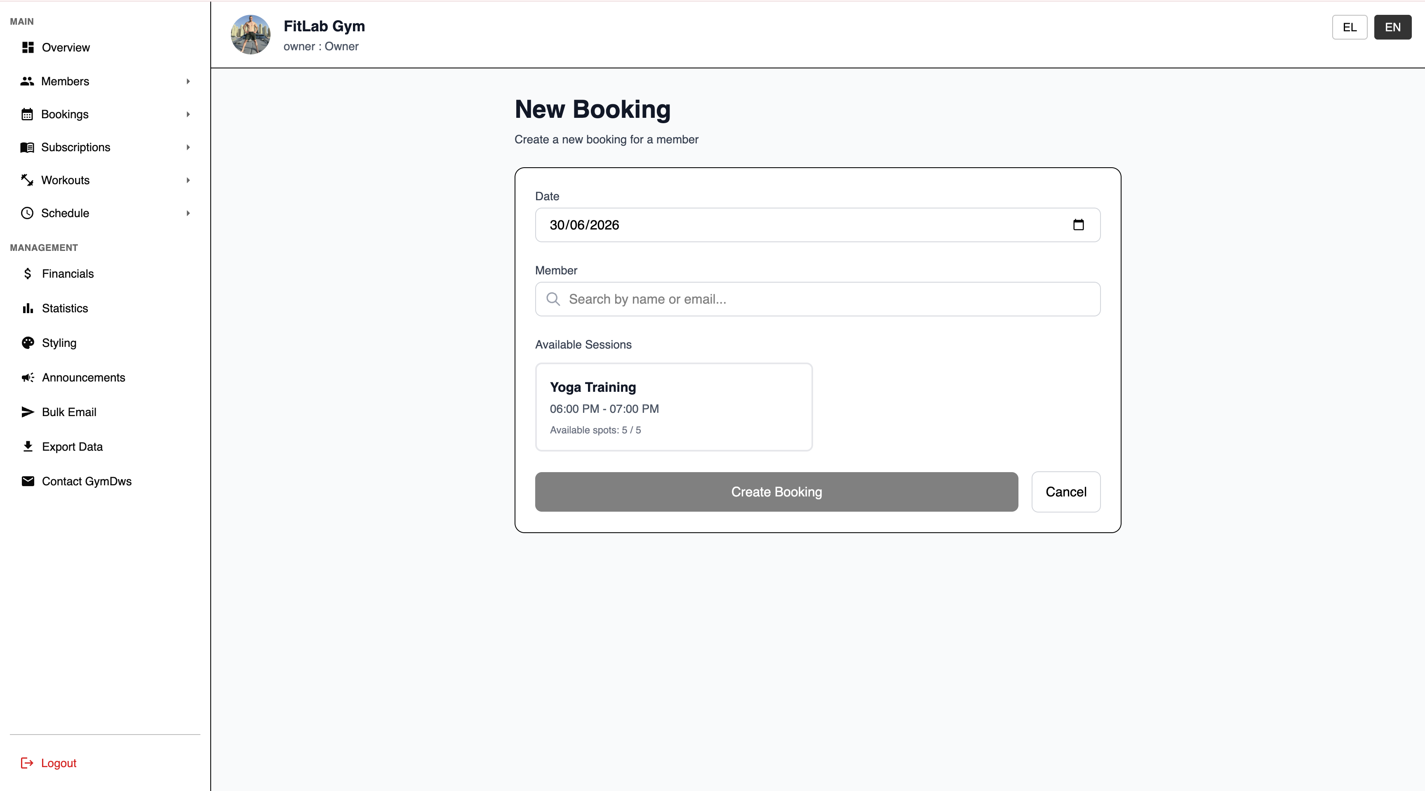Click the Schedule clock icon

click(27, 213)
